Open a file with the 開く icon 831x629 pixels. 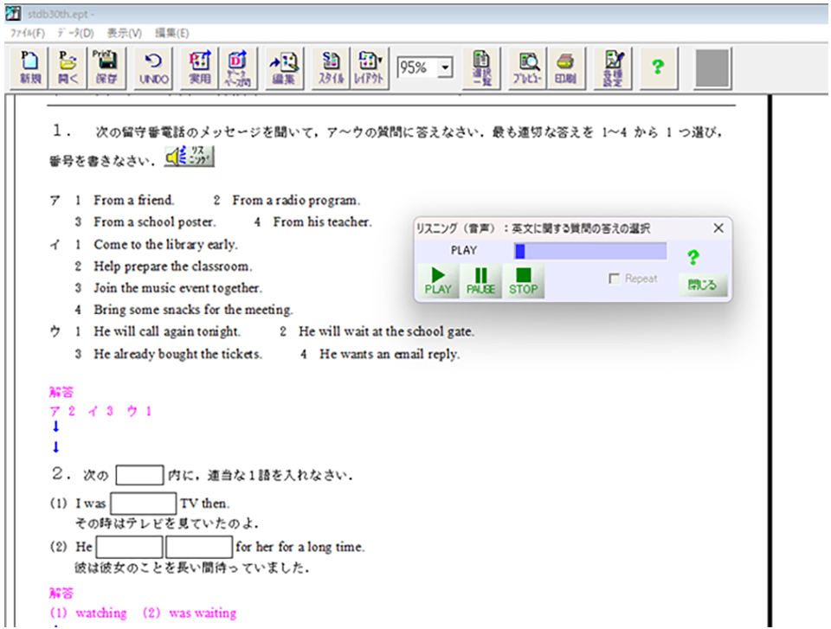(x=68, y=67)
